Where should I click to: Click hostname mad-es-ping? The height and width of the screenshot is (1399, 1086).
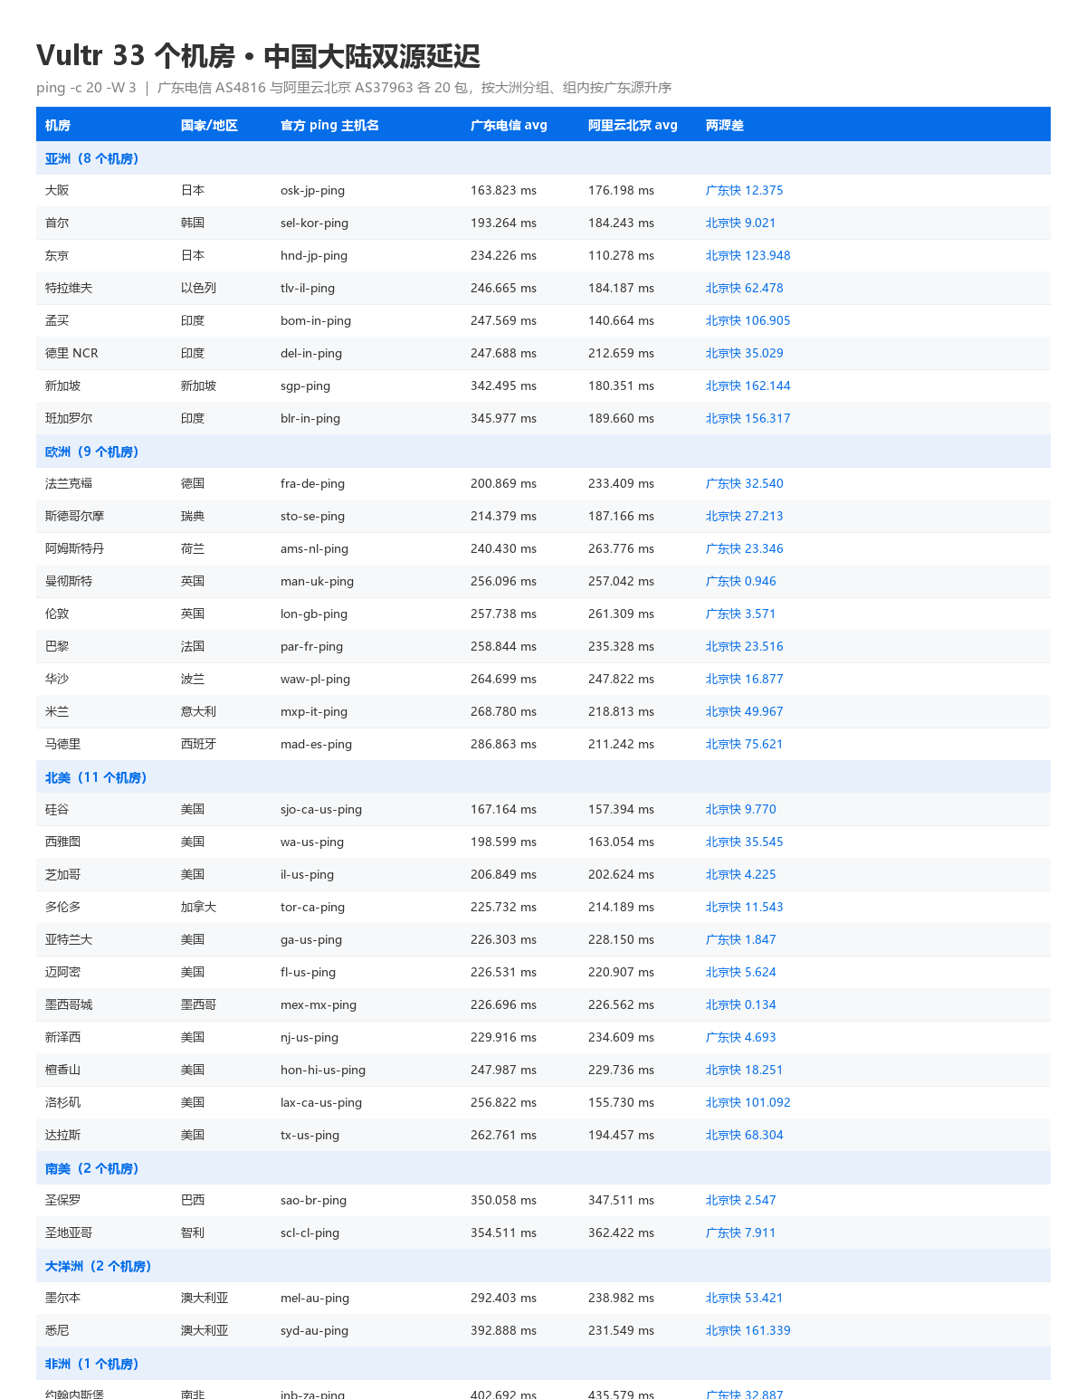tap(316, 745)
